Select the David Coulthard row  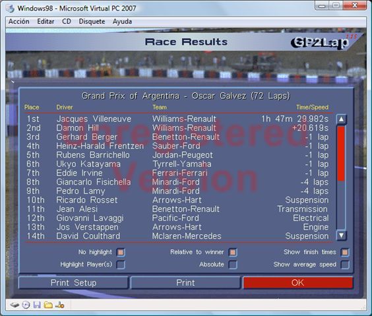[177, 236]
